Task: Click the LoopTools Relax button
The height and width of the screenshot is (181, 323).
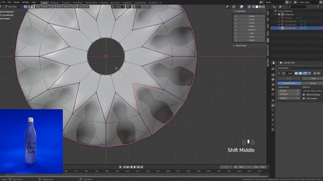Action: pos(251,37)
